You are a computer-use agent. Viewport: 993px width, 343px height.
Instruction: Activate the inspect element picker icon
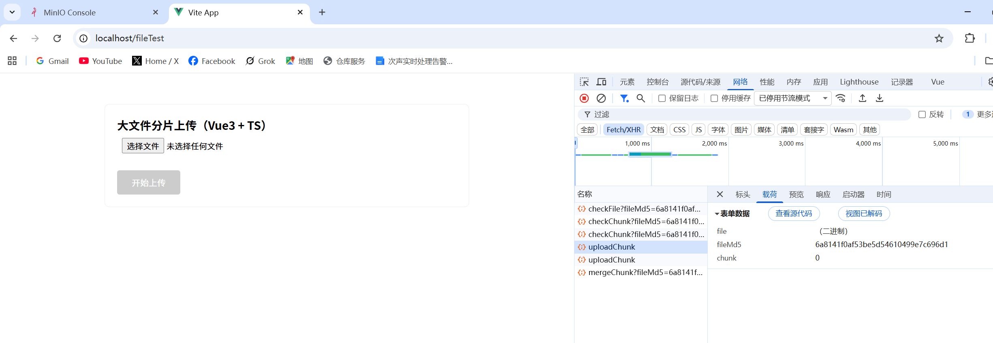[584, 82]
